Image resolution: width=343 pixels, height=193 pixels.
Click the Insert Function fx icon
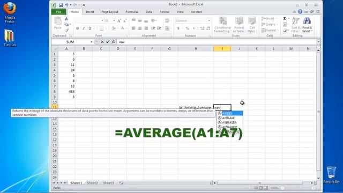pyautogui.click(x=113, y=42)
